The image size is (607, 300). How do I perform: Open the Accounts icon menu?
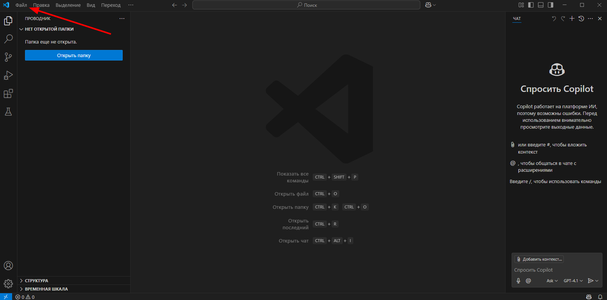(x=8, y=266)
